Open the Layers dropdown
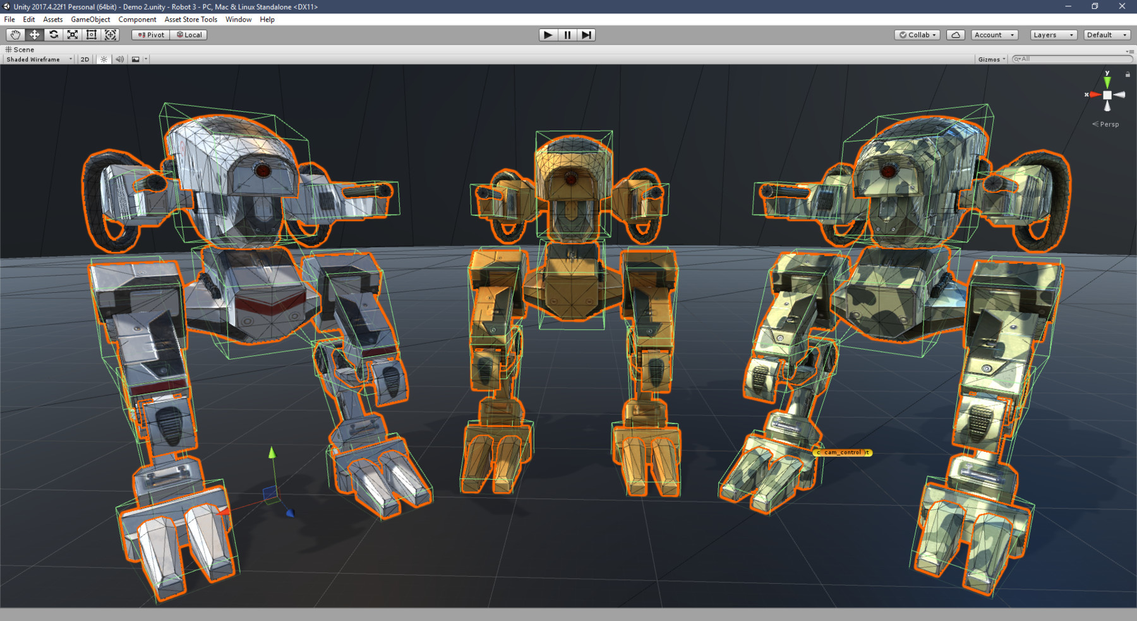The height and width of the screenshot is (621, 1137). click(1052, 35)
